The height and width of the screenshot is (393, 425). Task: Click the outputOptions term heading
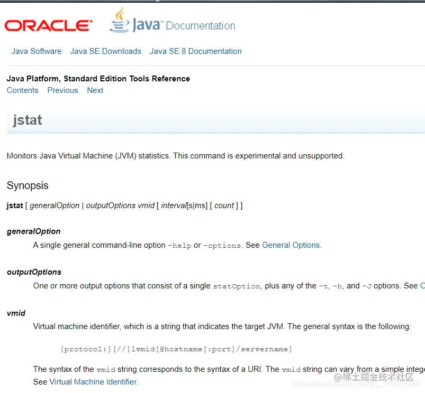tap(34, 272)
